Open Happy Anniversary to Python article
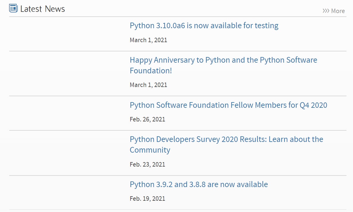The width and height of the screenshot is (353, 212). click(223, 65)
